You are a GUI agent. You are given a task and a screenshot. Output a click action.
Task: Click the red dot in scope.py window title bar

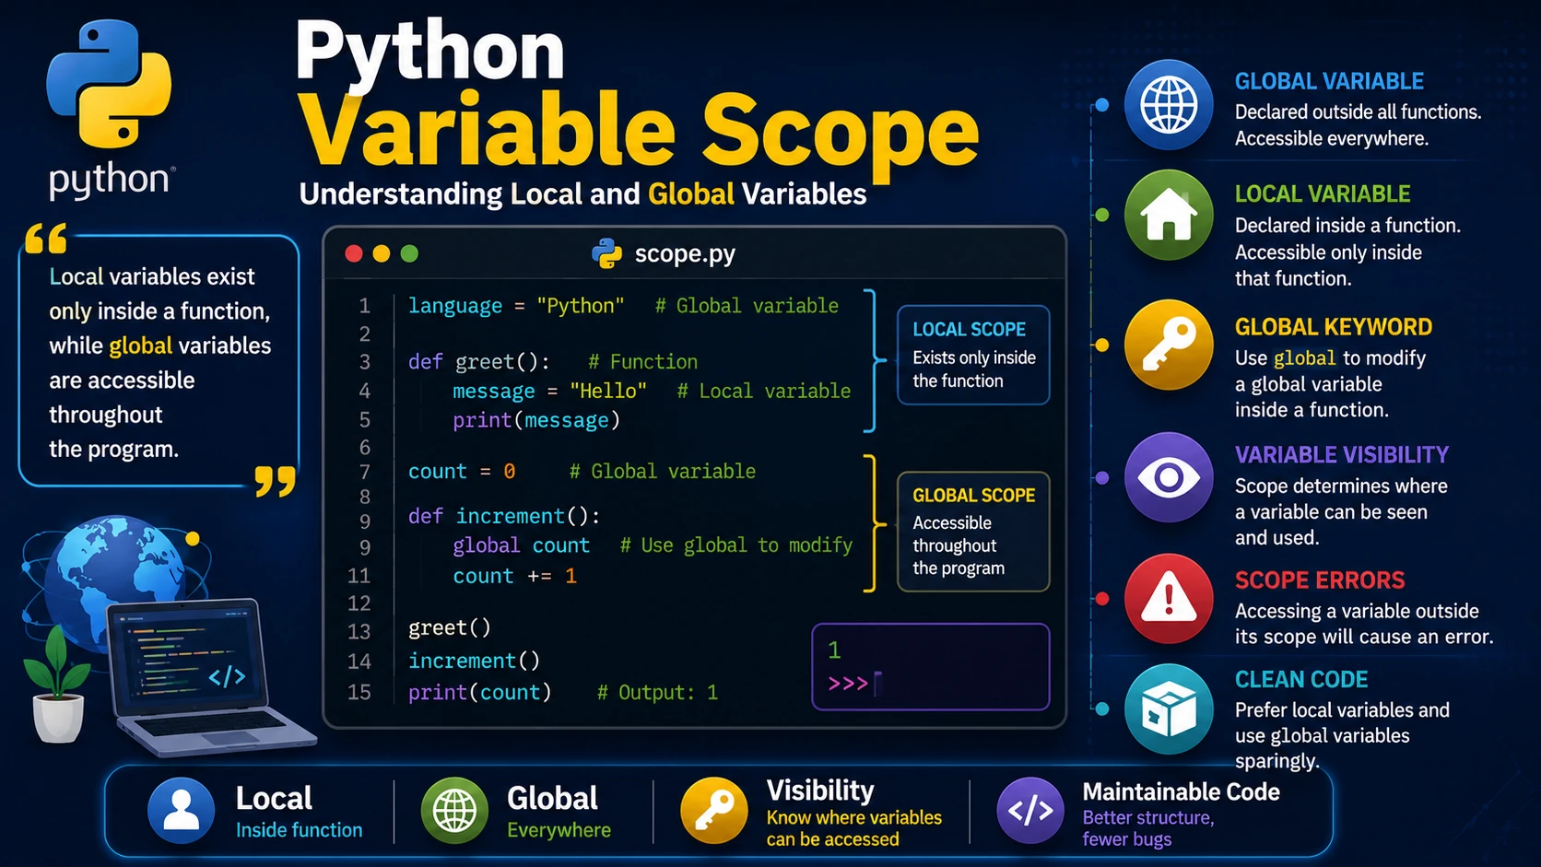(x=354, y=253)
